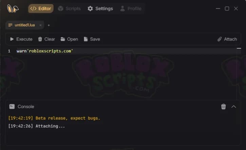The width and height of the screenshot is (246, 150).
Task: Maximize the window
Action: 227,8
